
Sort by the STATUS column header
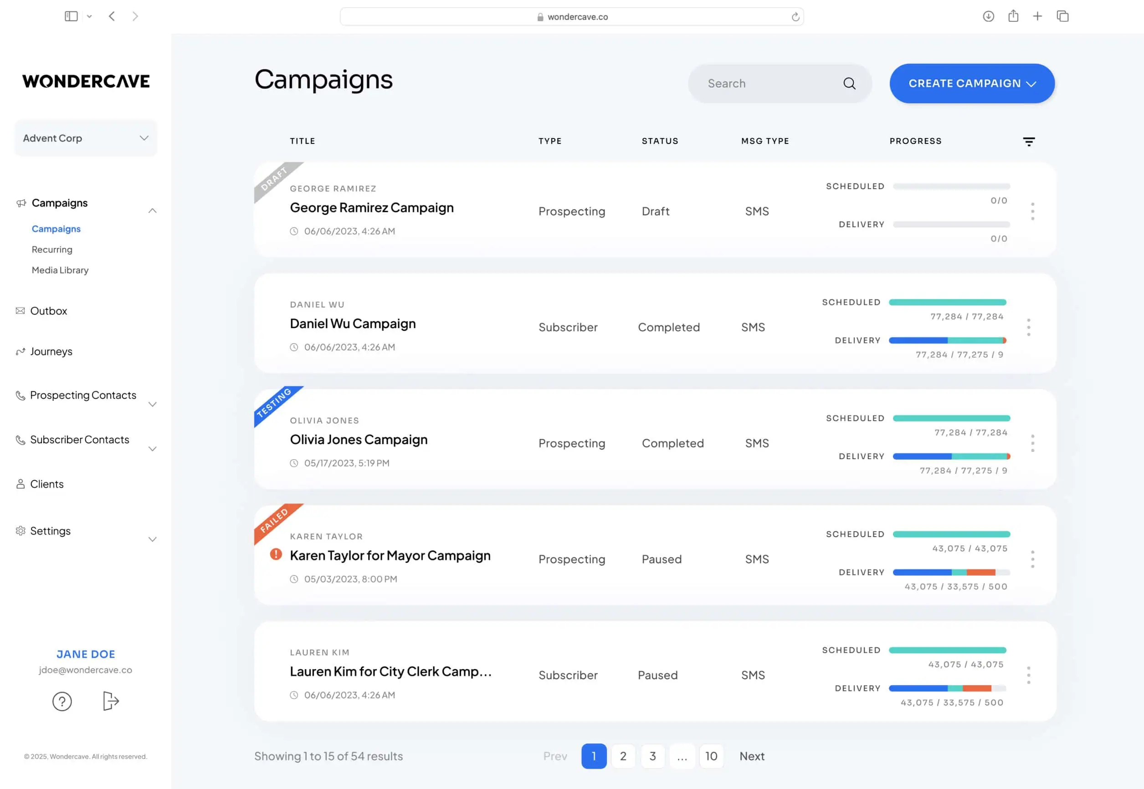pyautogui.click(x=660, y=141)
